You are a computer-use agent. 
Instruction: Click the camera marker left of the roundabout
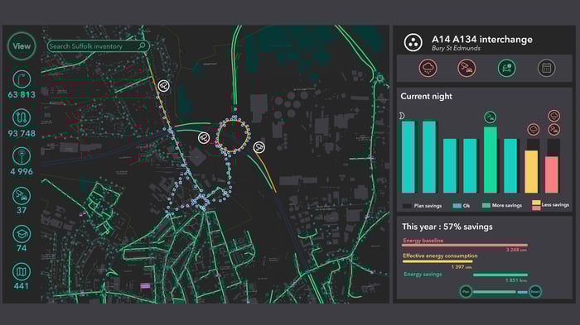tap(204, 138)
